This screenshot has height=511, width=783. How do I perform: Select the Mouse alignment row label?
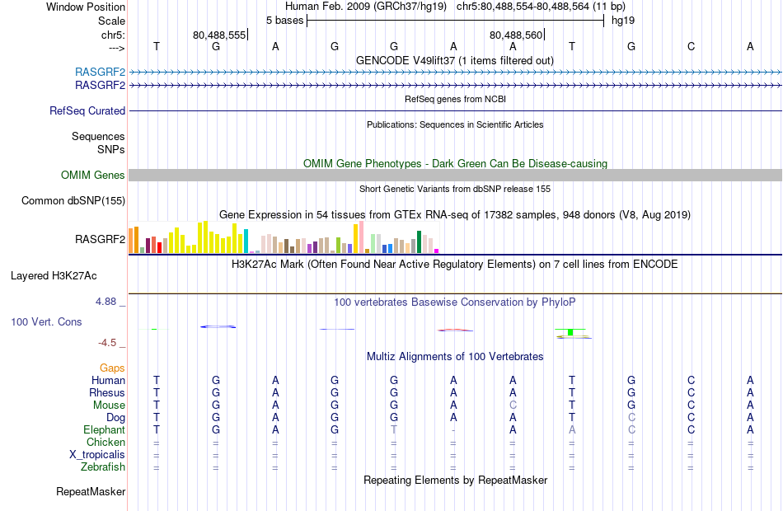[109, 406]
